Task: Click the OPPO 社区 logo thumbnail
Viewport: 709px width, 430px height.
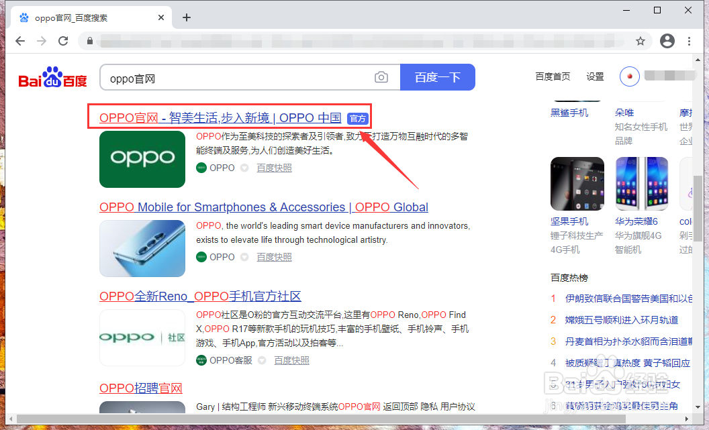Action: [x=142, y=337]
